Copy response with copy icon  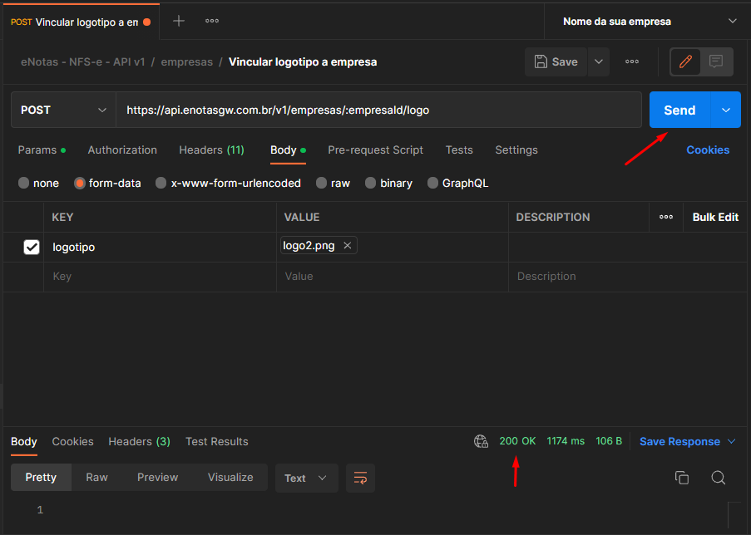point(681,478)
